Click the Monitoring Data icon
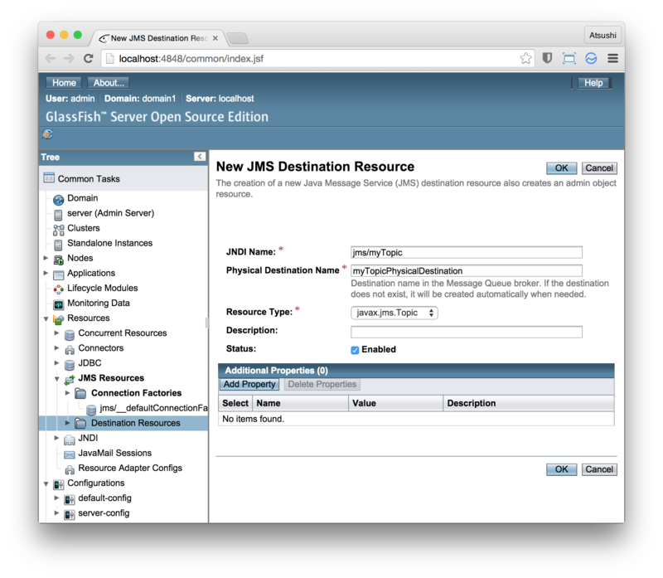 click(59, 304)
